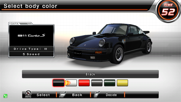Click the green icon in bottom-left corner

(x=5, y=96)
